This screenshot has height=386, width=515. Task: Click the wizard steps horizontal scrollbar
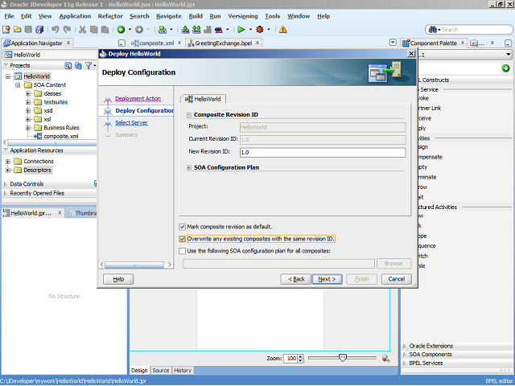136,265
